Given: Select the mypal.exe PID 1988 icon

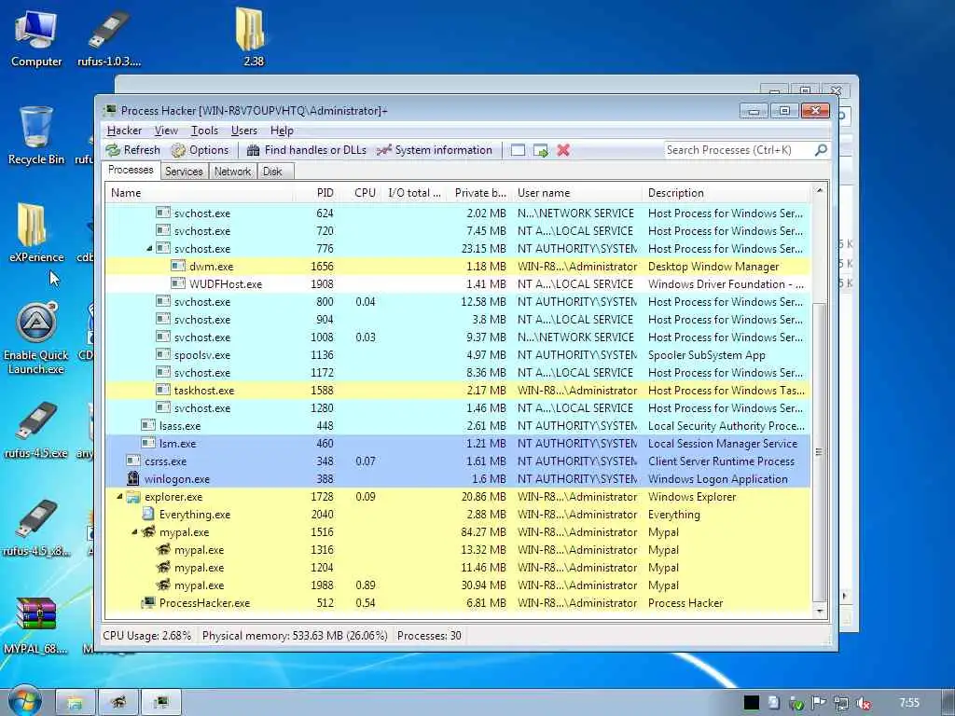Looking at the screenshot, I should [163, 585].
